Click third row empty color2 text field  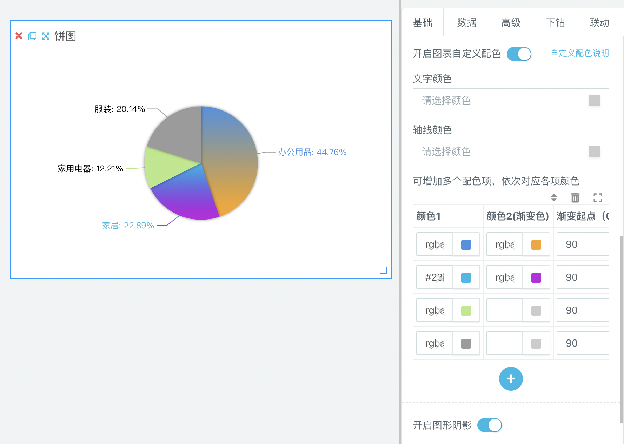[x=505, y=310]
